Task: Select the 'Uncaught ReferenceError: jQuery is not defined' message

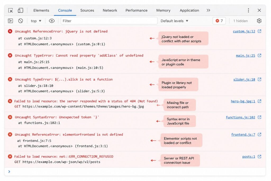Action: pyautogui.click(x=61, y=31)
